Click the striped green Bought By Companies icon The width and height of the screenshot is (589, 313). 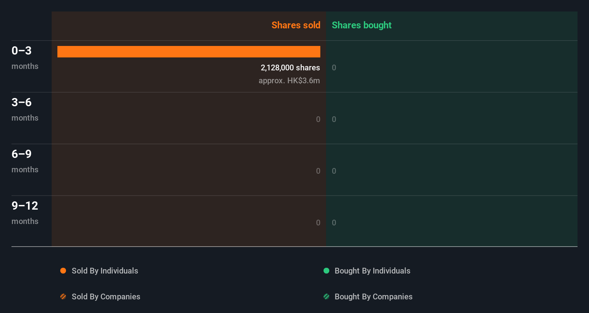[326, 296]
